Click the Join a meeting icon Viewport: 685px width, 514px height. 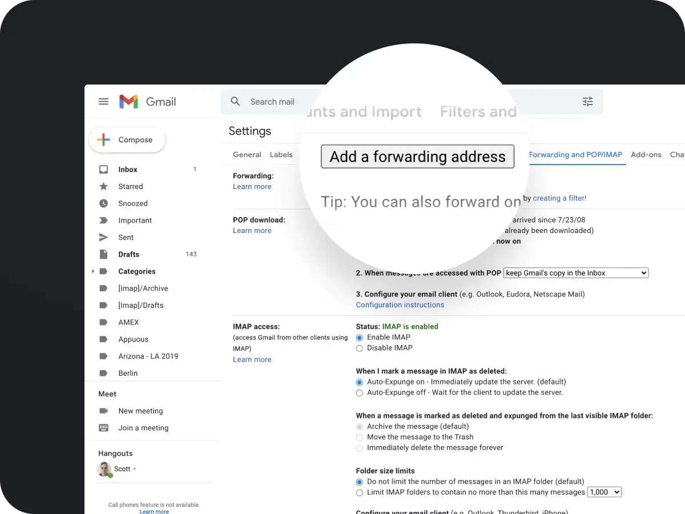point(105,428)
